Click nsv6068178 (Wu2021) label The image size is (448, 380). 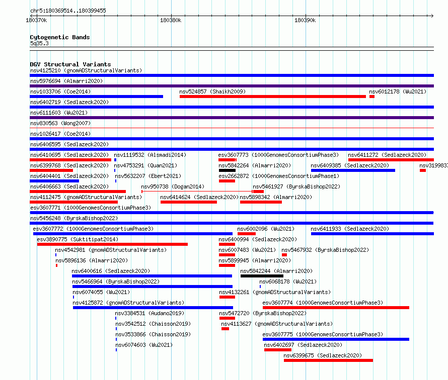pyautogui.click(x=288, y=281)
